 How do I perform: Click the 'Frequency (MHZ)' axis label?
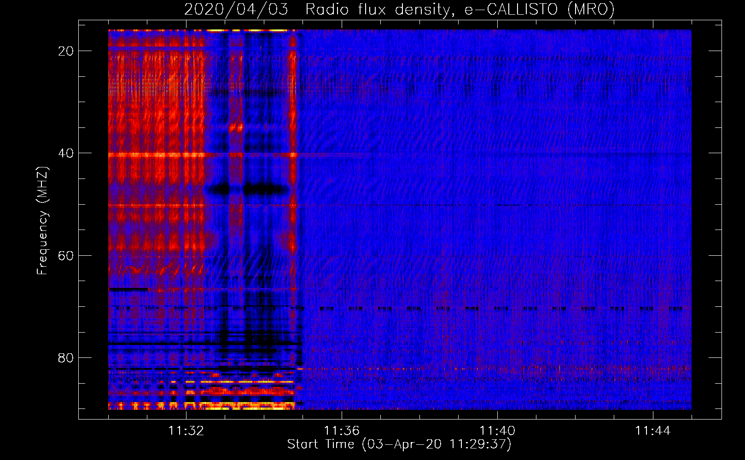(x=42, y=221)
